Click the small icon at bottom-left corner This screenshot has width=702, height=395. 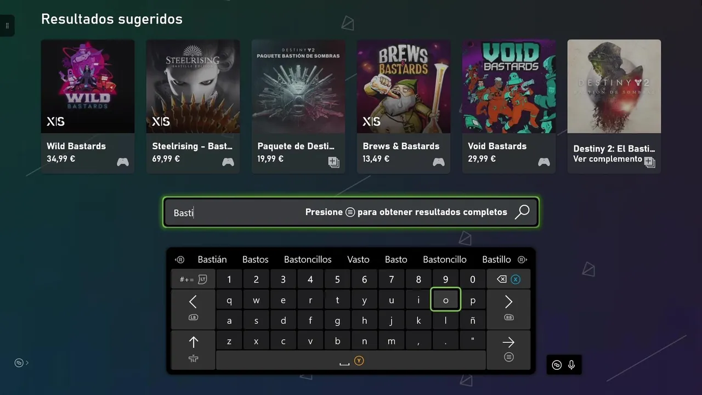[x=21, y=363]
